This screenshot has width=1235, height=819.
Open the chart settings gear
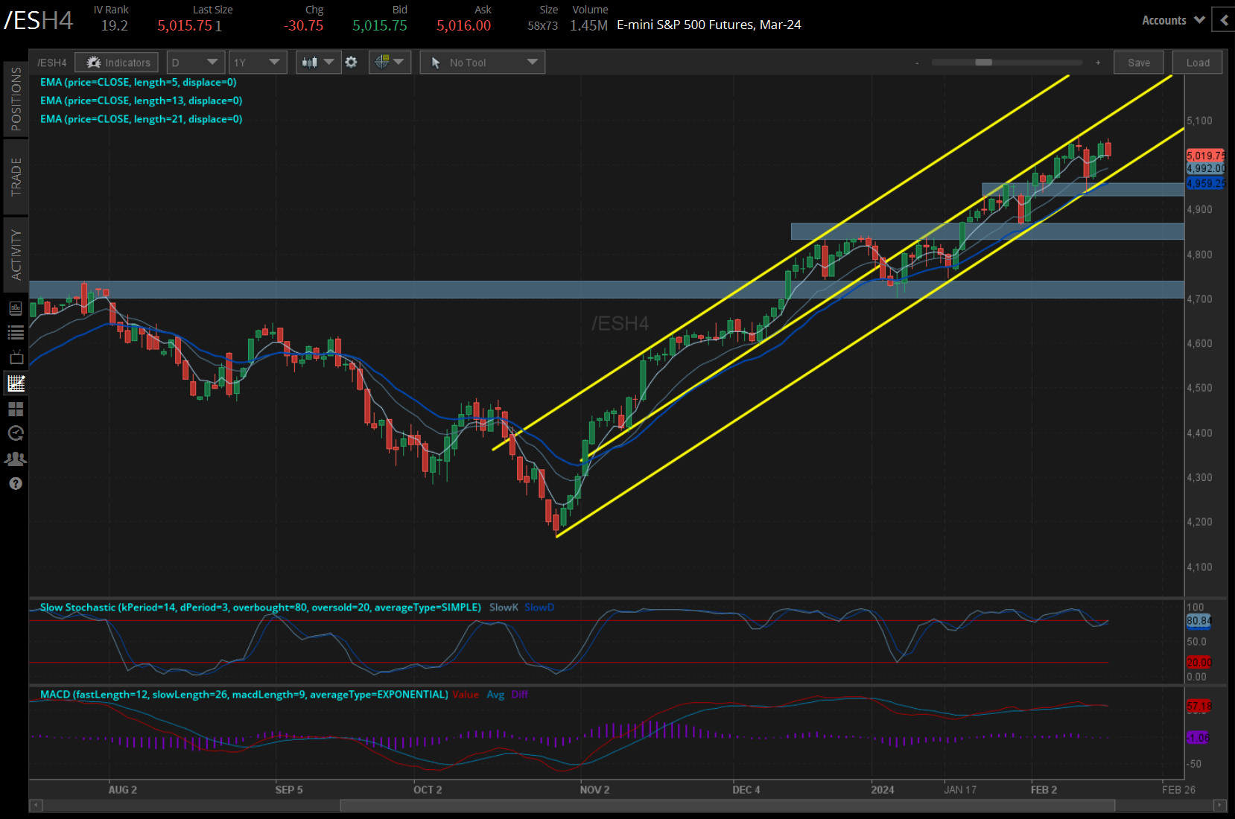pos(351,63)
